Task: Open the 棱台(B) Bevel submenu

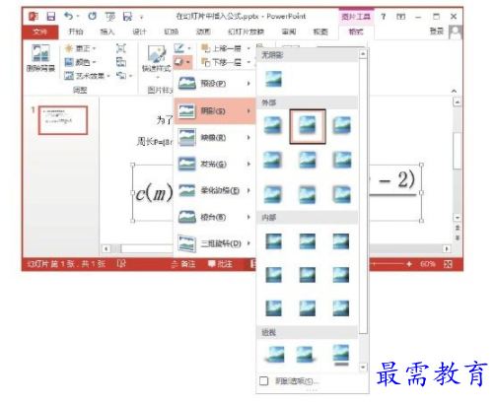Action: coord(215,217)
